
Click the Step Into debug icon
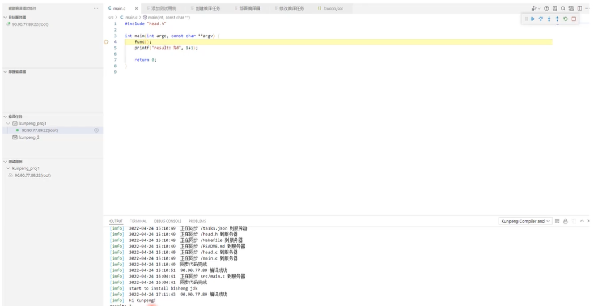(549, 19)
